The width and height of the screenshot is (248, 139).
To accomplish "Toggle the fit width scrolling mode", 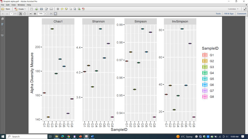I will [x=51, y=14].
